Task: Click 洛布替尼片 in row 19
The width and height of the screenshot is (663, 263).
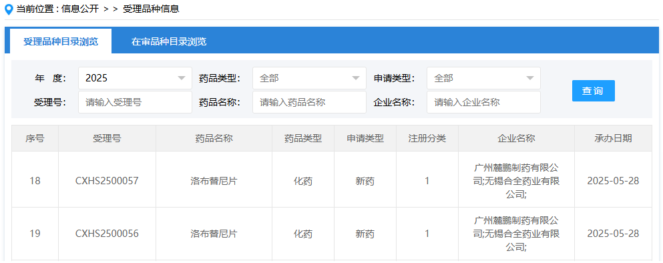Action: click(214, 234)
